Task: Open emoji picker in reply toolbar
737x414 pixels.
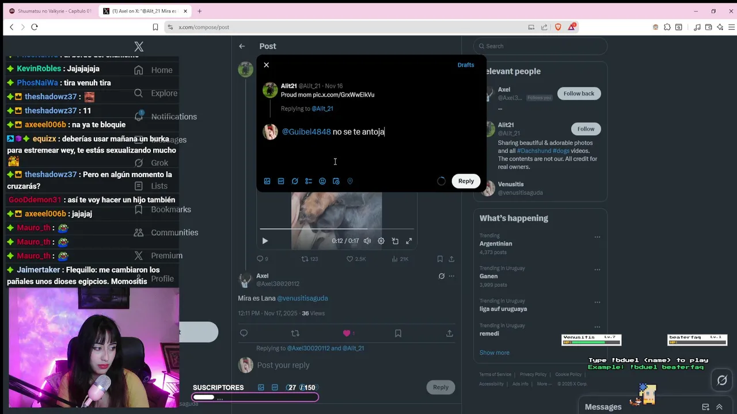Action: 322,181
